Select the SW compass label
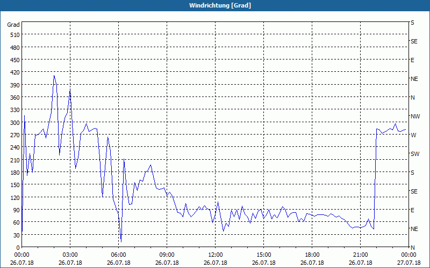This screenshot has width=430, height=268. click(415, 154)
